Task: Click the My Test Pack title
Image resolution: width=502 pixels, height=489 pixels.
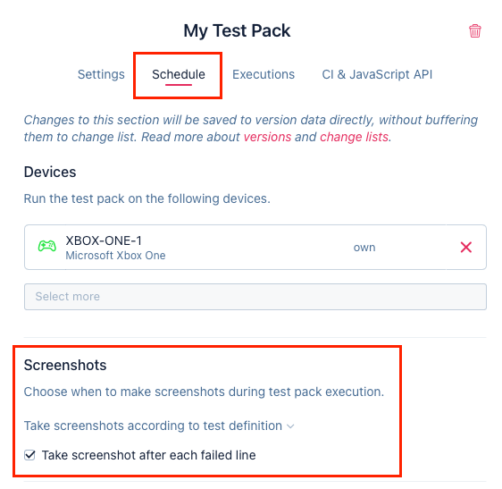Action: pos(237,30)
